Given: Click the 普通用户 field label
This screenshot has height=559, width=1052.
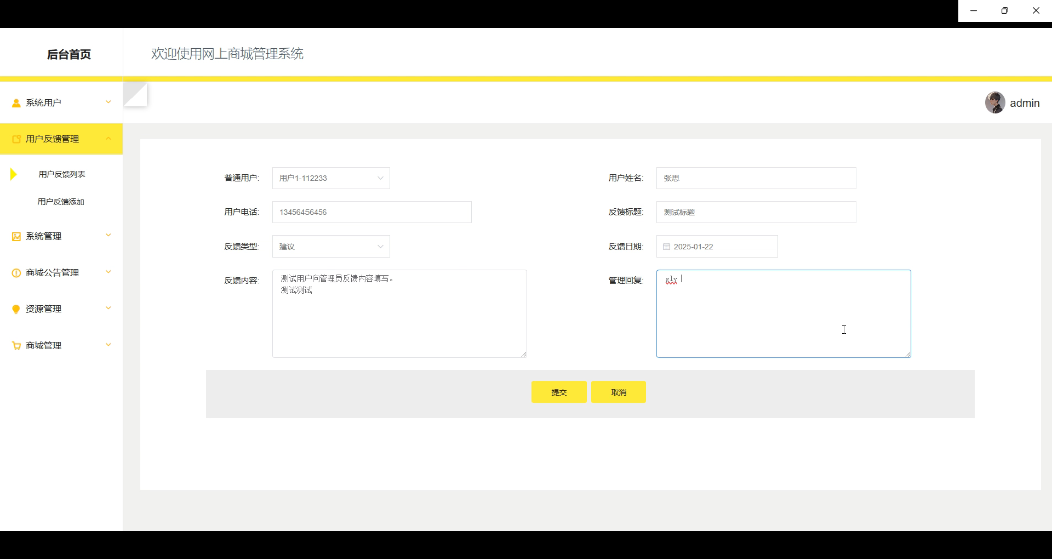Looking at the screenshot, I should point(242,178).
